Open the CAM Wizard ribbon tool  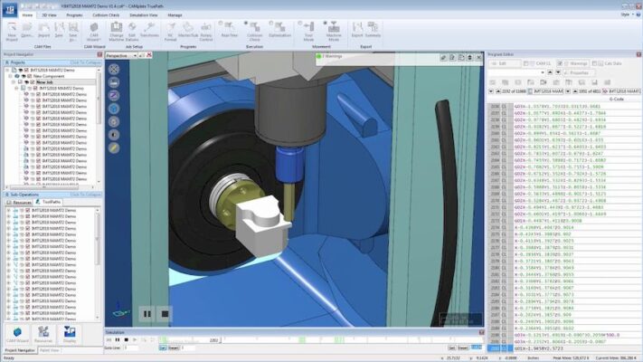click(93, 34)
